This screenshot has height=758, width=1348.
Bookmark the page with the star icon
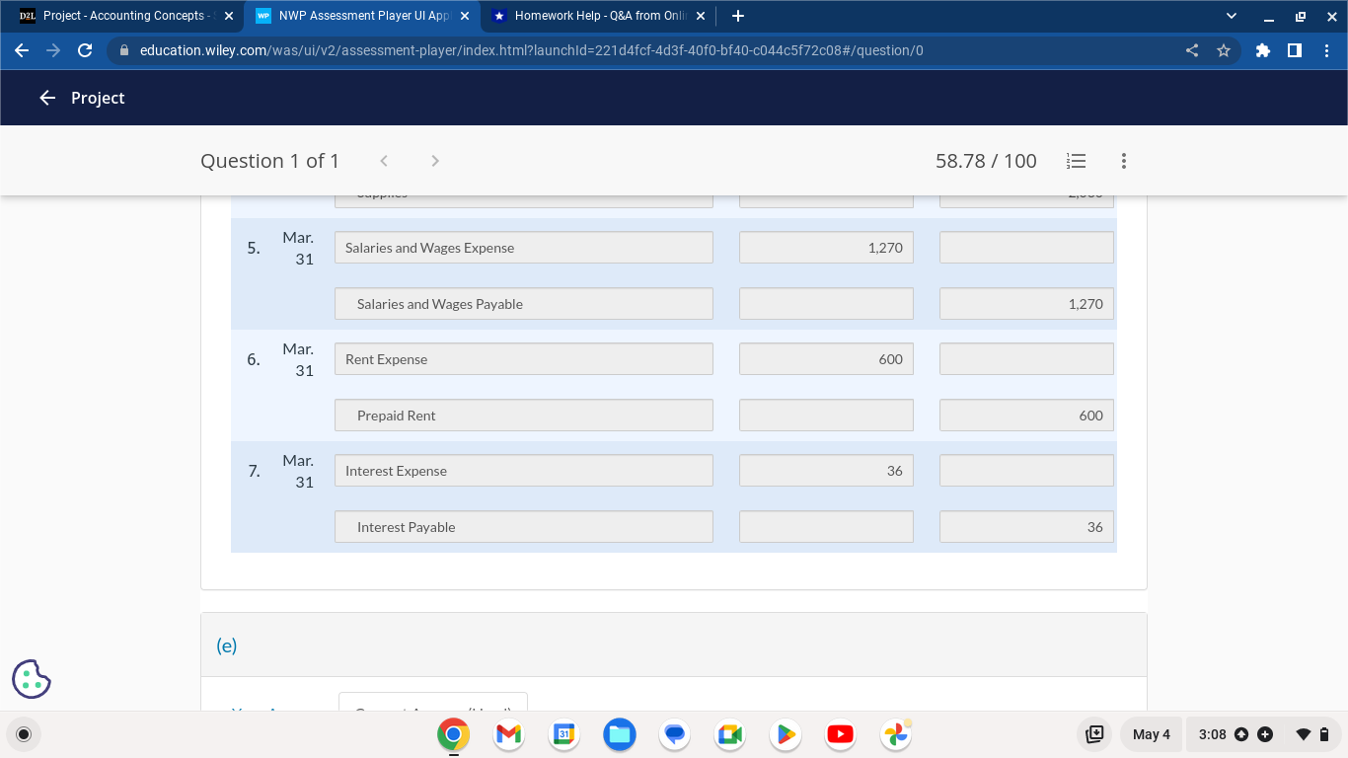point(1226,49)
